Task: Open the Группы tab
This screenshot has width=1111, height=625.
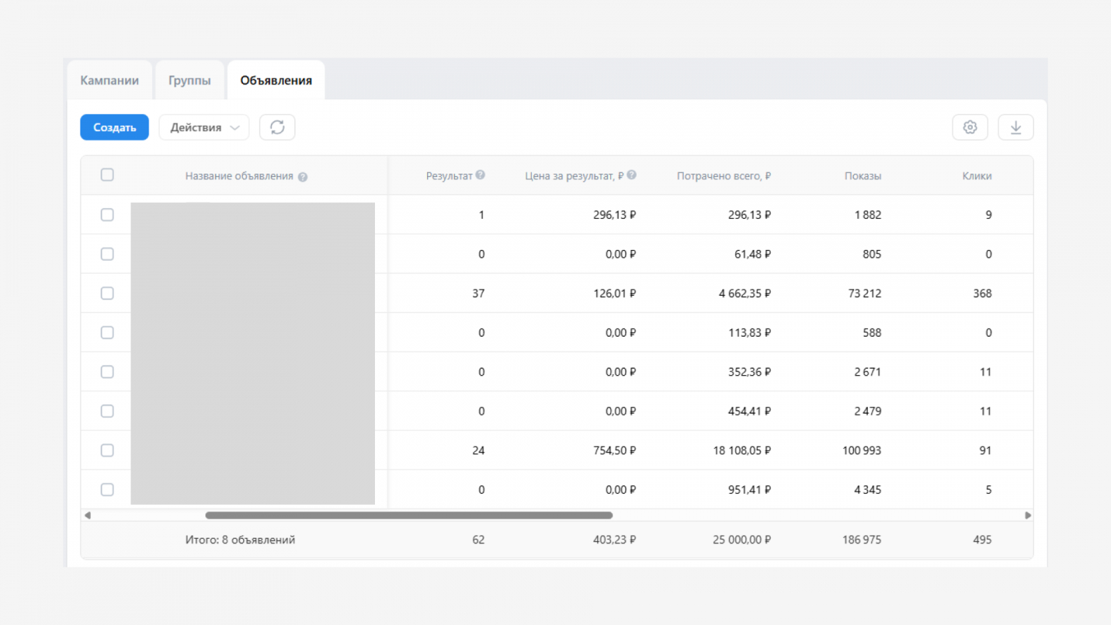Action: pos(190,81)
